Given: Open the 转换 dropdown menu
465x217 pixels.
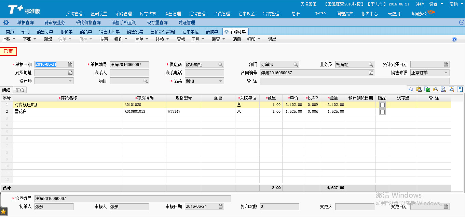Looking at the screenshot, I should (x=162, y=39).
